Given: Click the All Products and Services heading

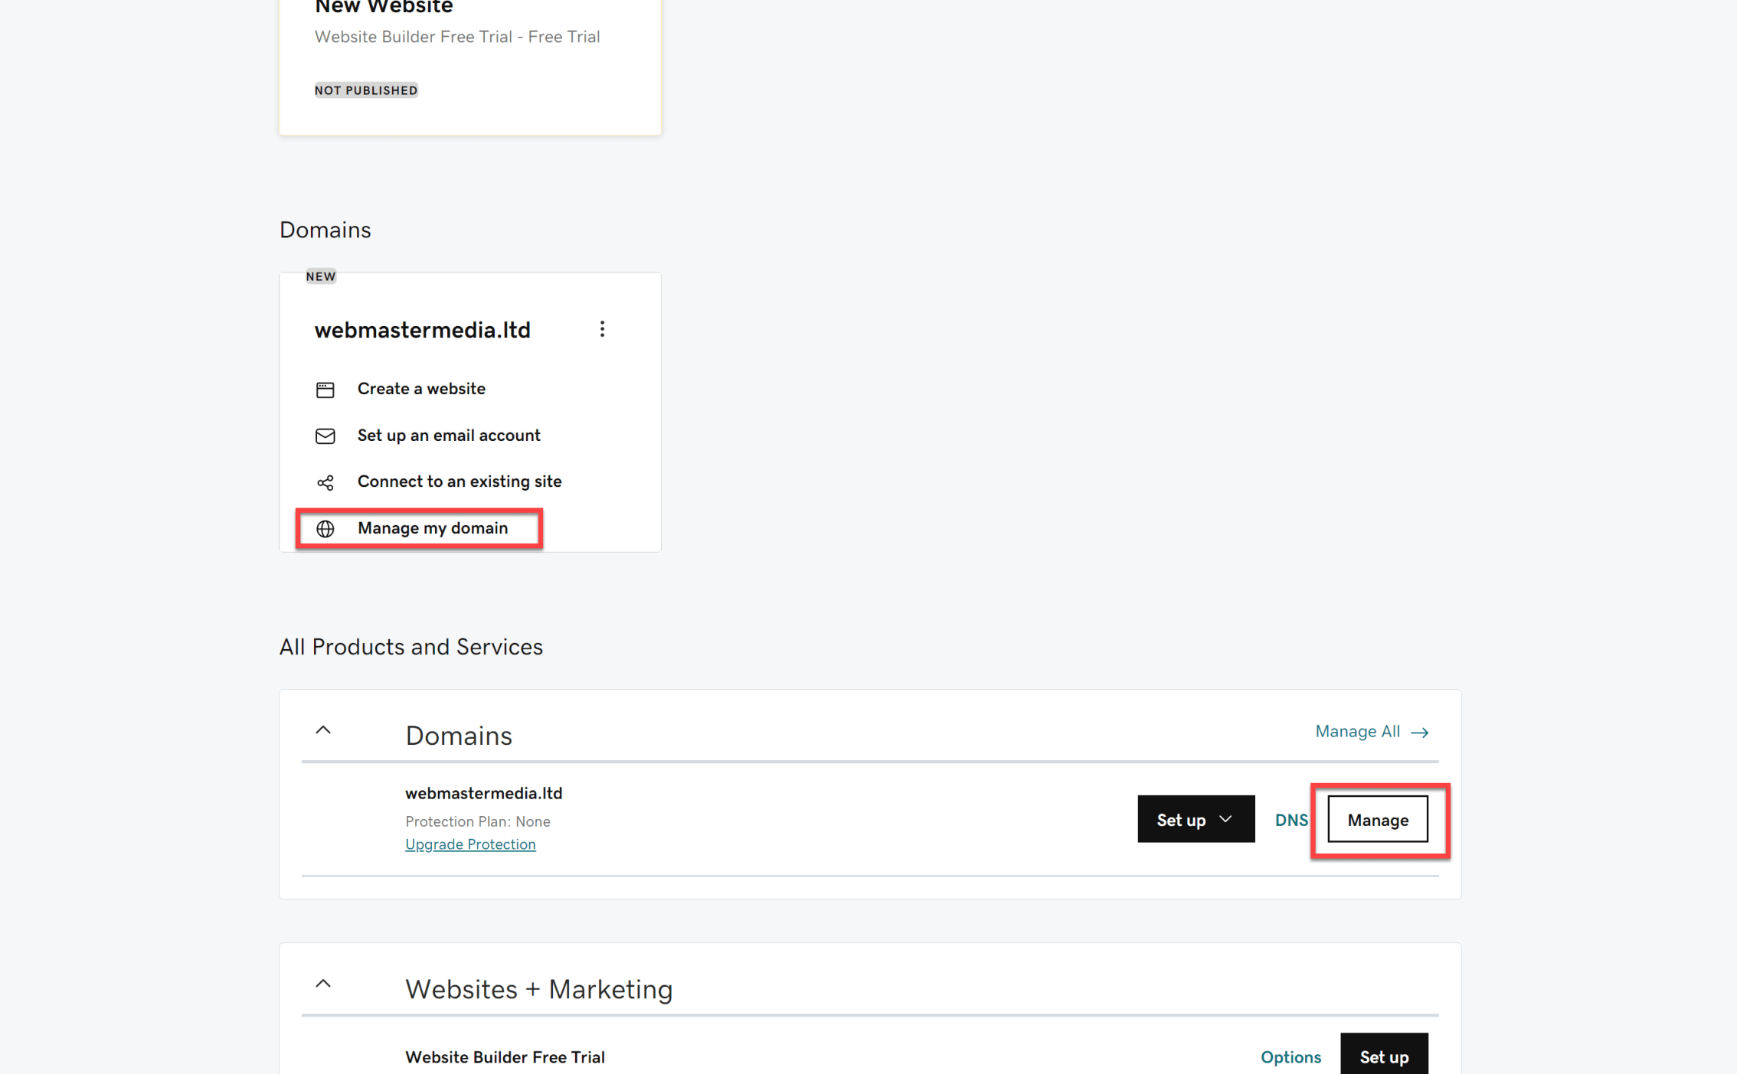Looking at the screenshot, I should pyautogui.click(x=411, y=647).
